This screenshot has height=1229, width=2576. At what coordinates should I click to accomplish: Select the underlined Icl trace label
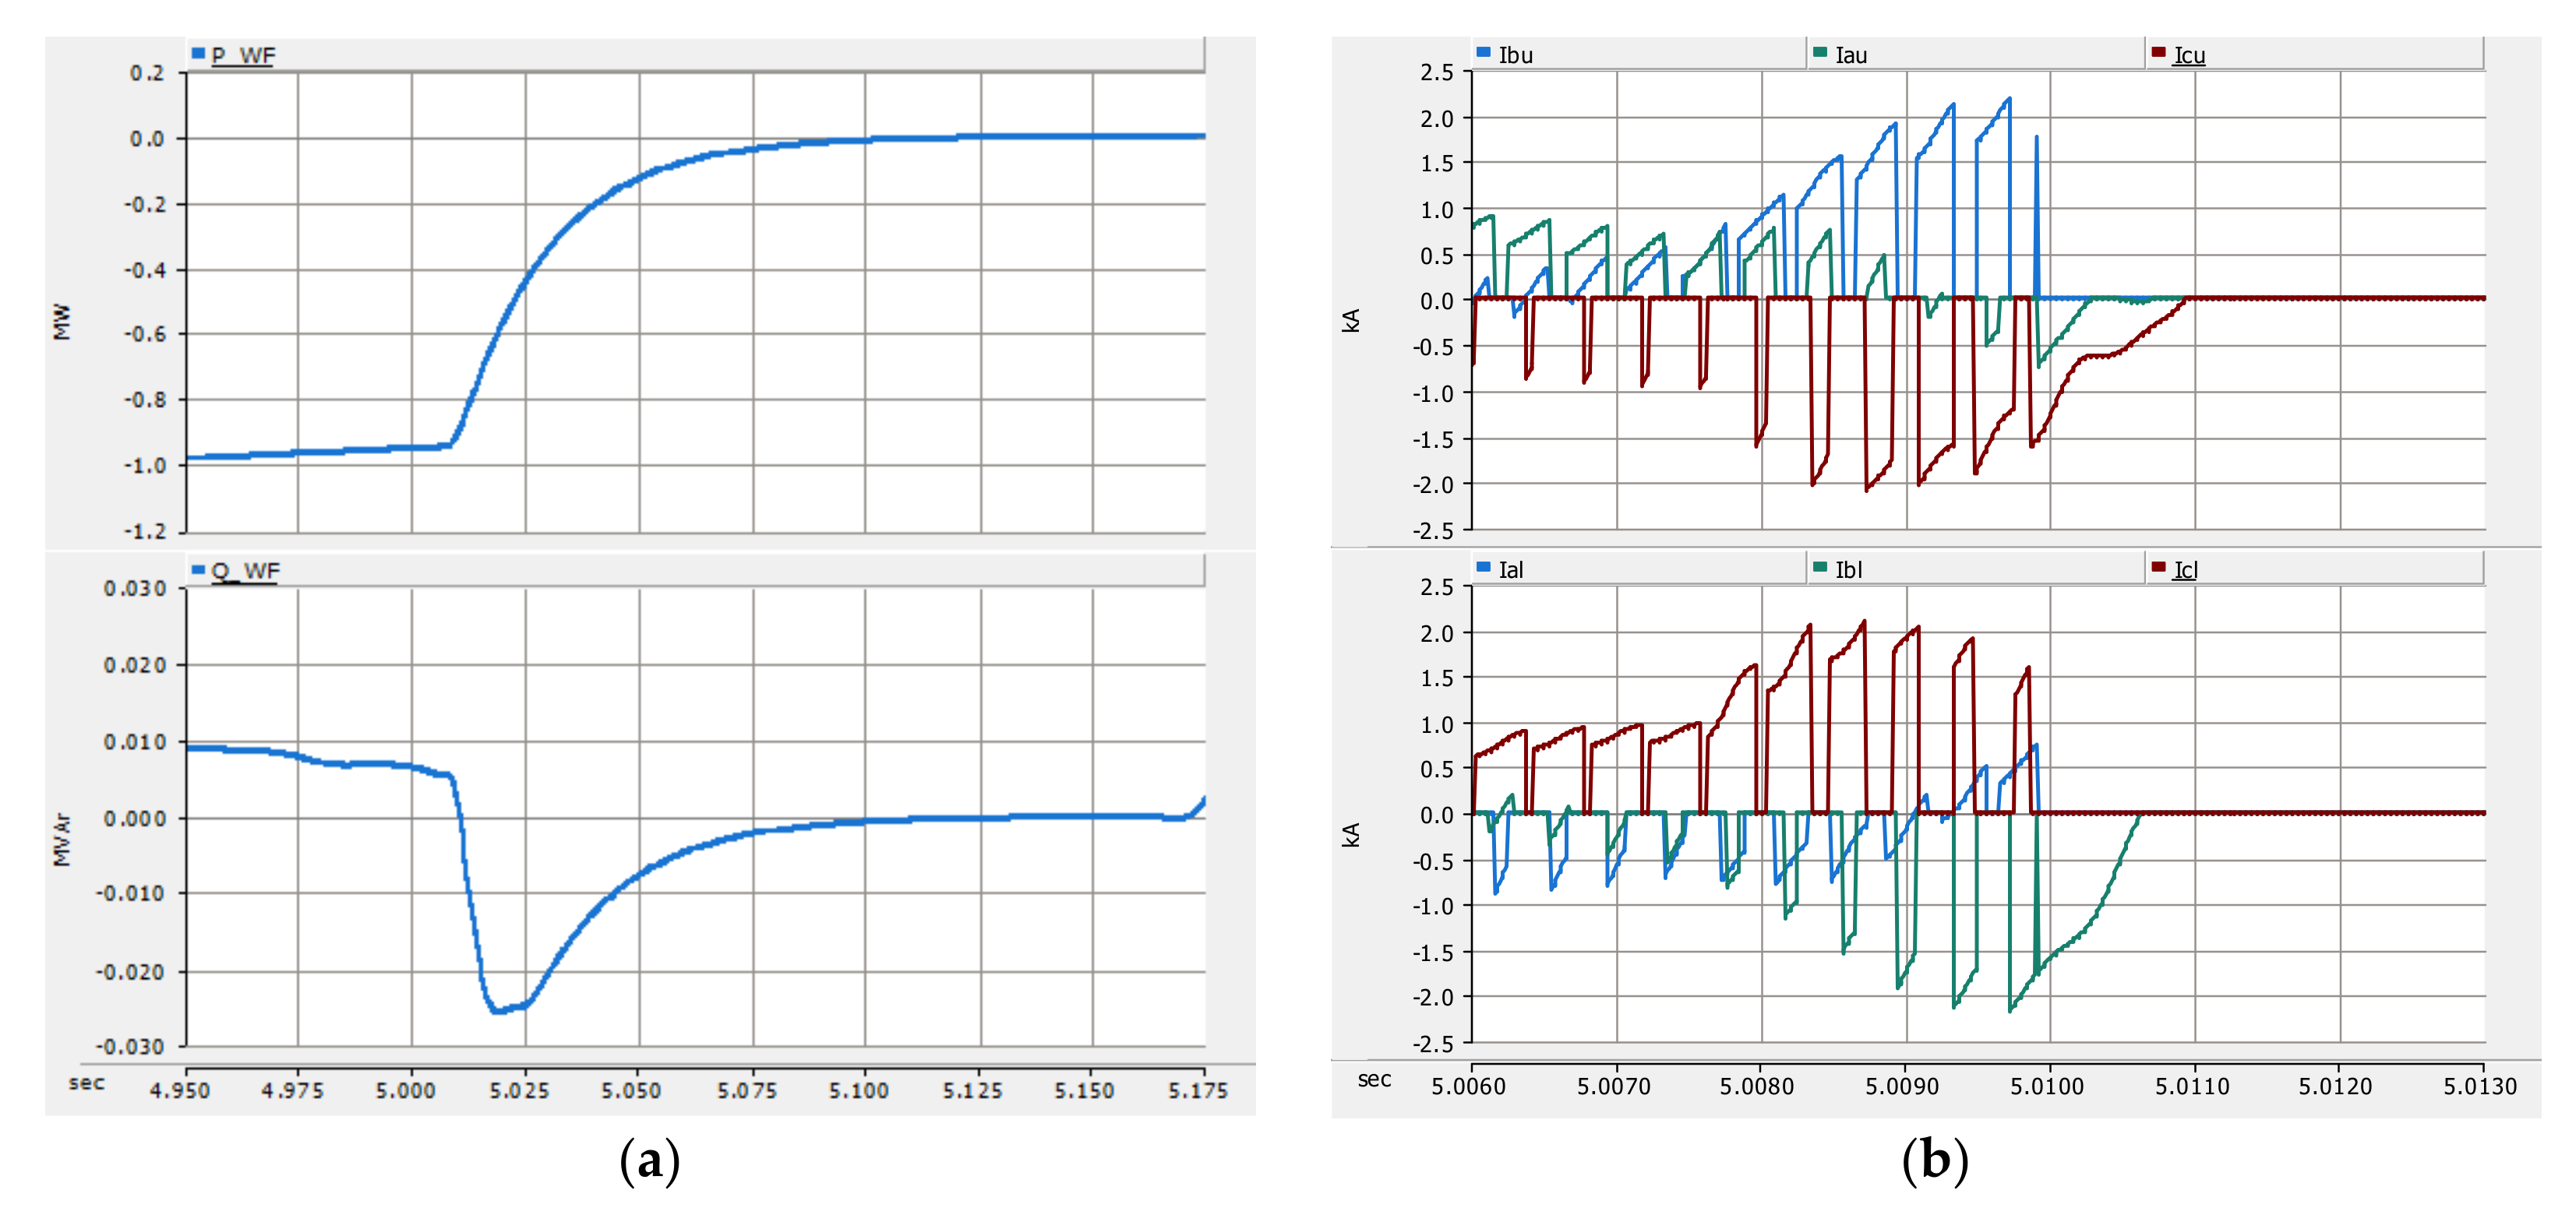tap(2185, 569)
